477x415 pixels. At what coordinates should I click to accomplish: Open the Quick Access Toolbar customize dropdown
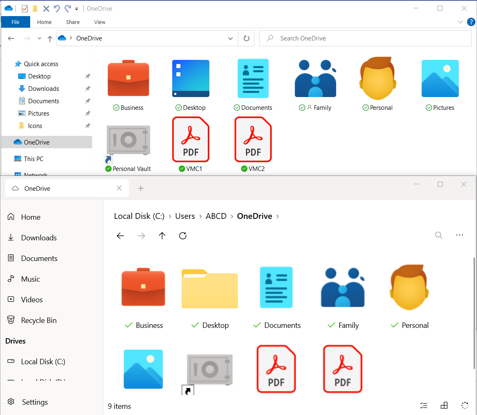[x=77, y=8]
